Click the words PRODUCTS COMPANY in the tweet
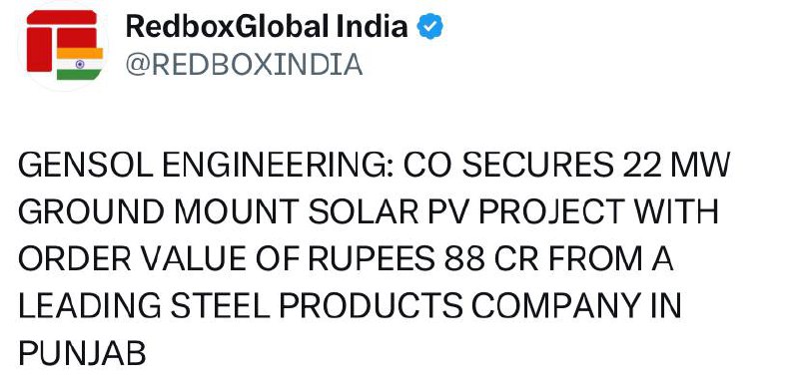This screenshot has width=799, height=387. [454, 305]
